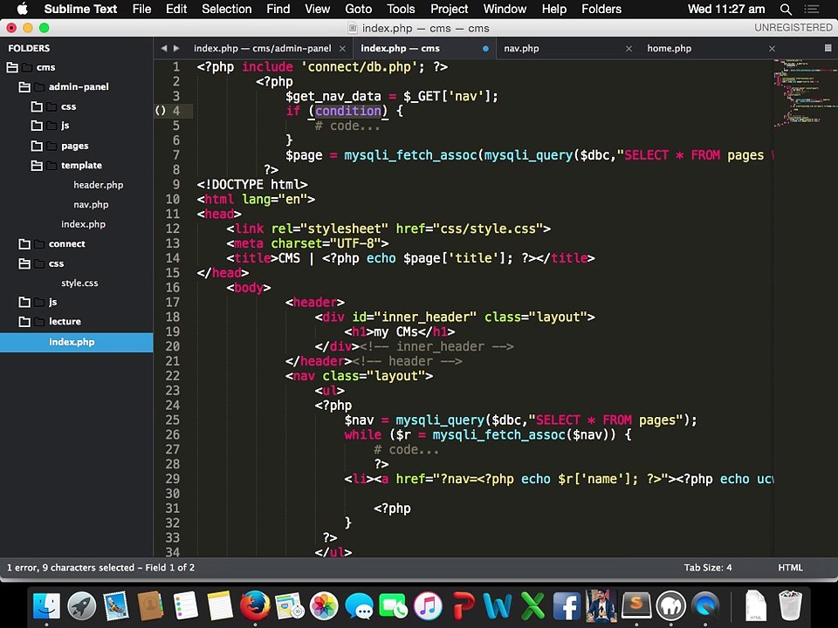The height and width of the screenshot is (628, 838).
Task: Open the Goto menu
Action: point(359,9)
